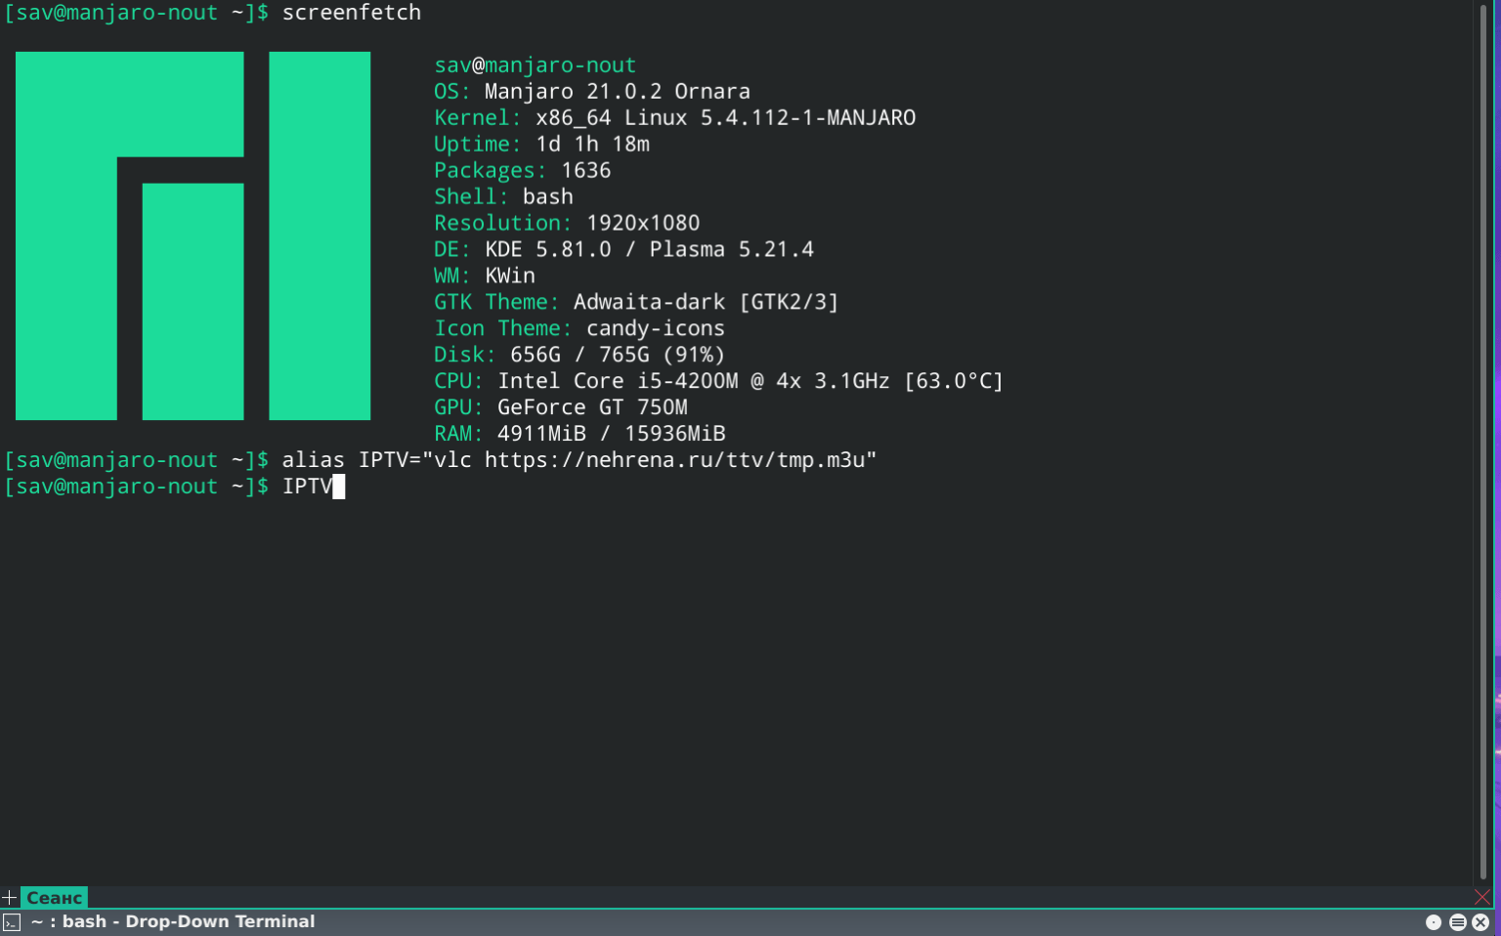Screen dimensions: 1501x936
Task: Click the Disk '656G / 765G (91%)' line
Action: tap(579, 356)
